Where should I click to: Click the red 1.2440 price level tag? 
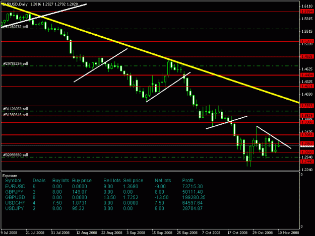(307, 162)
